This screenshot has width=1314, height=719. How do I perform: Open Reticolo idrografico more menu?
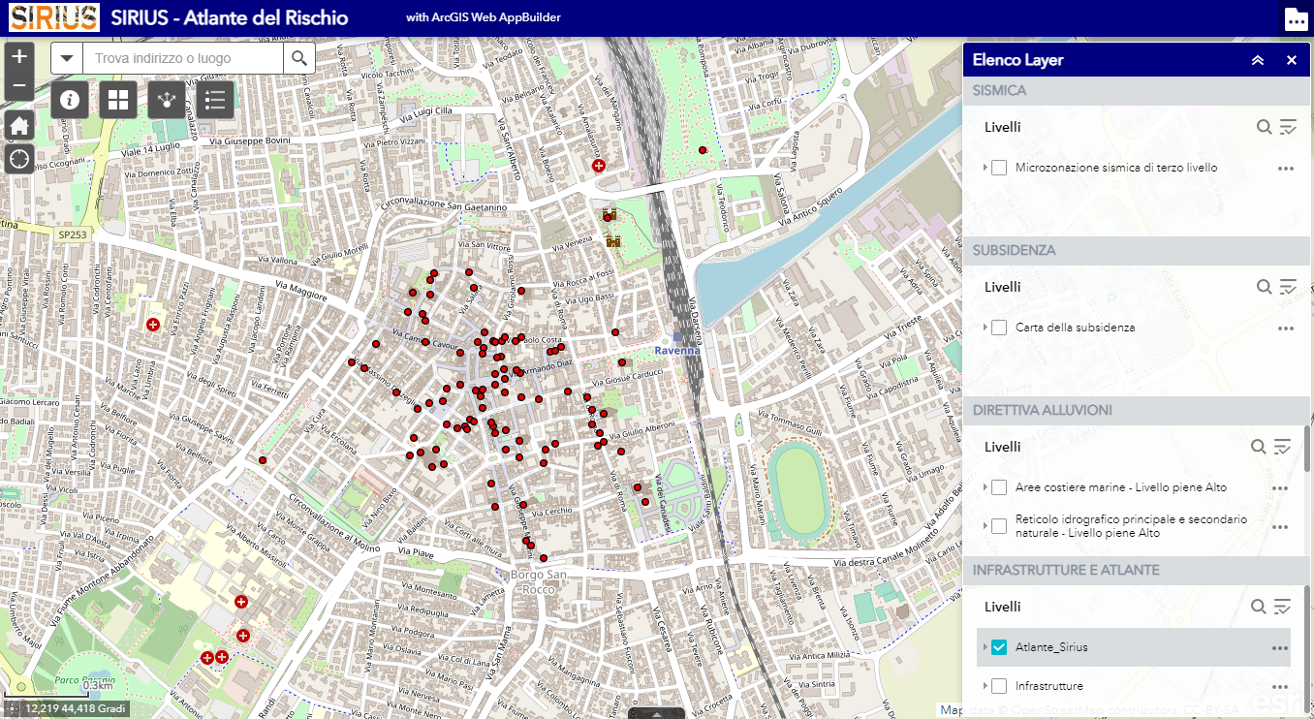1280,527
